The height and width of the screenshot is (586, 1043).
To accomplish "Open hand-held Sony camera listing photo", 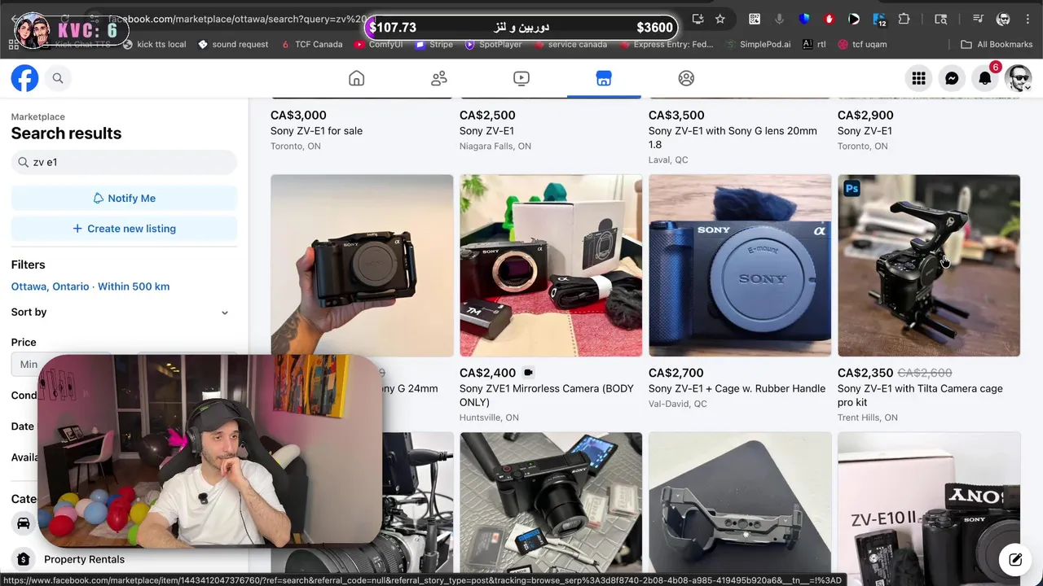I will (x=362, y=265).
